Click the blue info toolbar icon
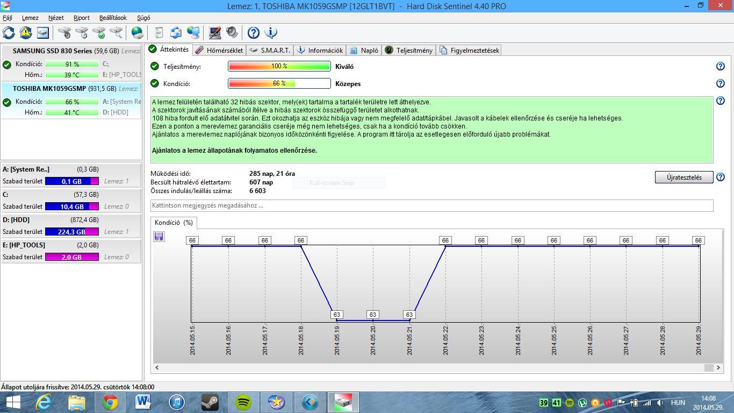The image size is (734, 413). point(271,33)
